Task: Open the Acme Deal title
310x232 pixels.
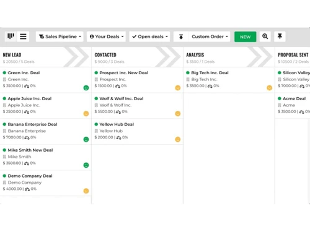Action: tap(294, 98)
